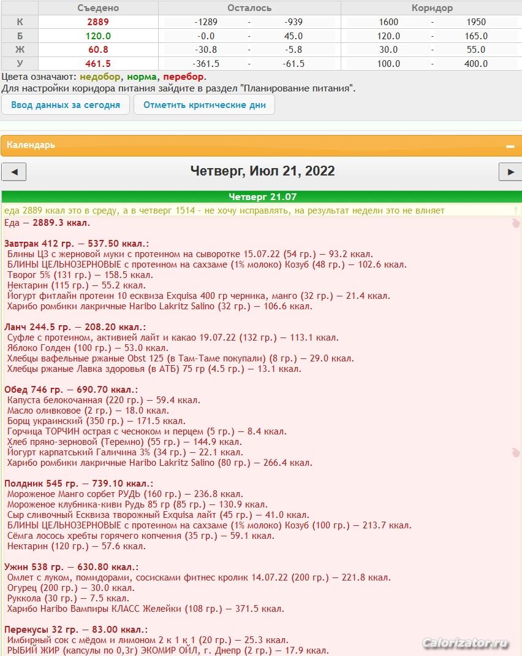Image resolution: width=522 pixels, height=656 pixels.
Task: Click the exclamation icon in the note row
Action: [x=516, y=210]
